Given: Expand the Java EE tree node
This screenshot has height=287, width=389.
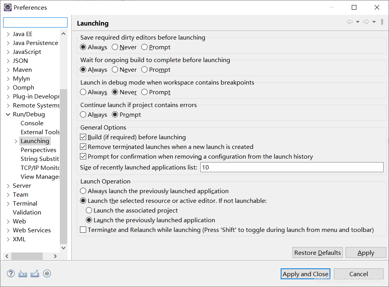Looking at the screenshot, I should (8, 34).
